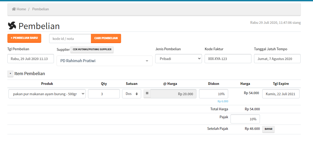Click Cek Hutang/Piutang Supplier button
The image size is (313, 142).
[x=92, y=50]
